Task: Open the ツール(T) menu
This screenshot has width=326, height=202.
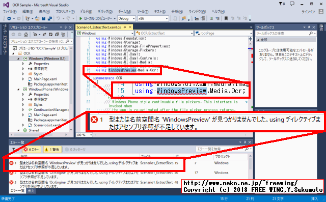Action: 143,12
